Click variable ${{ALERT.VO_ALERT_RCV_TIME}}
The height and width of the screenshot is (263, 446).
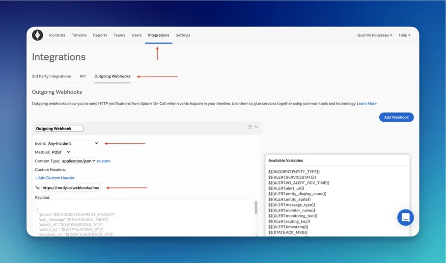pyautogui.click(x=299, y=183)
